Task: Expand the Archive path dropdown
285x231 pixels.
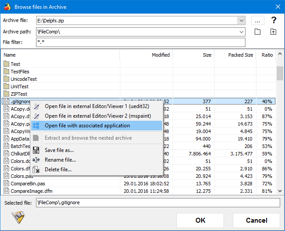Action: coord(241,32)
